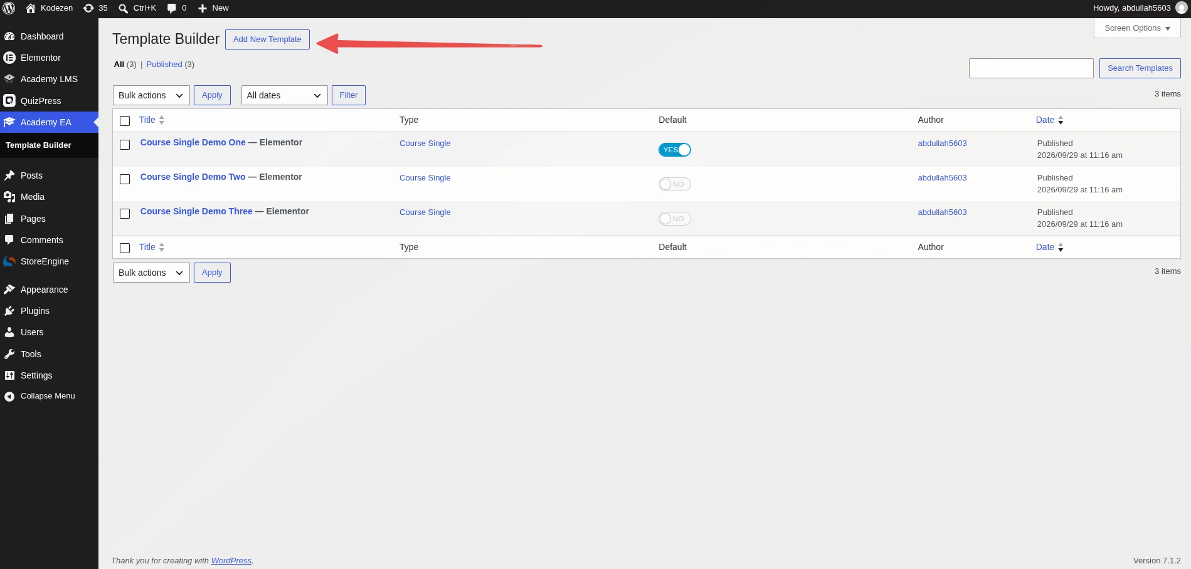1191x569 pixels.
Task: Click the WordPress logo icon
Action: 9,8
